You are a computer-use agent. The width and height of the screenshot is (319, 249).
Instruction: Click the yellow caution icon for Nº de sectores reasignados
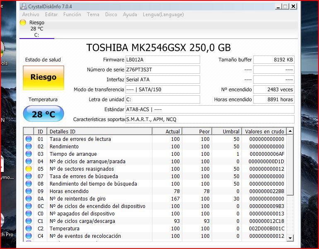[x=29, y=169]
